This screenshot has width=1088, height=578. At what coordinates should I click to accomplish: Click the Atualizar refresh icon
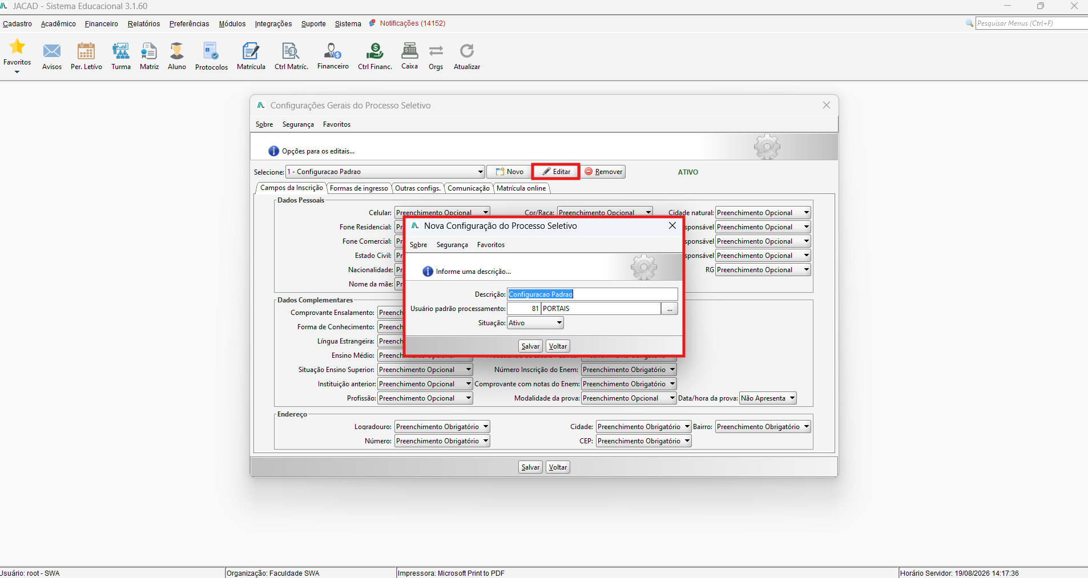click(467, 51)
